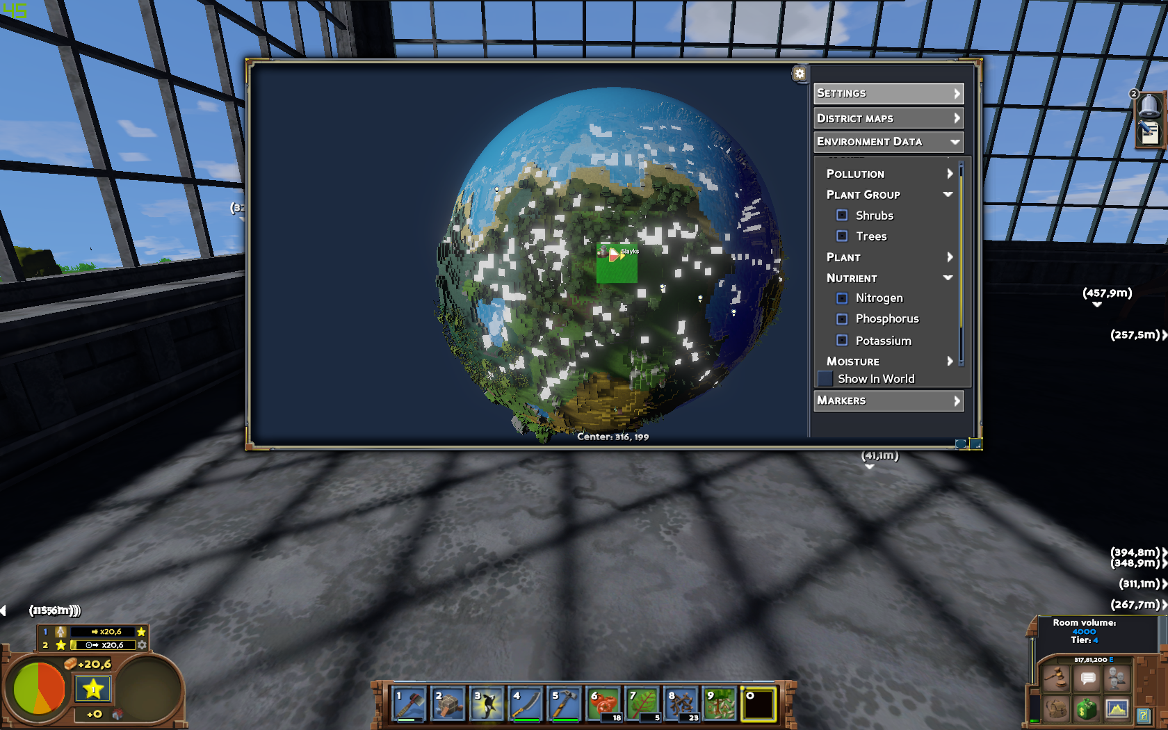The image size is (1168, 730).
Task: Click the character figure icon in skill row 1
Action: point(61,632)
